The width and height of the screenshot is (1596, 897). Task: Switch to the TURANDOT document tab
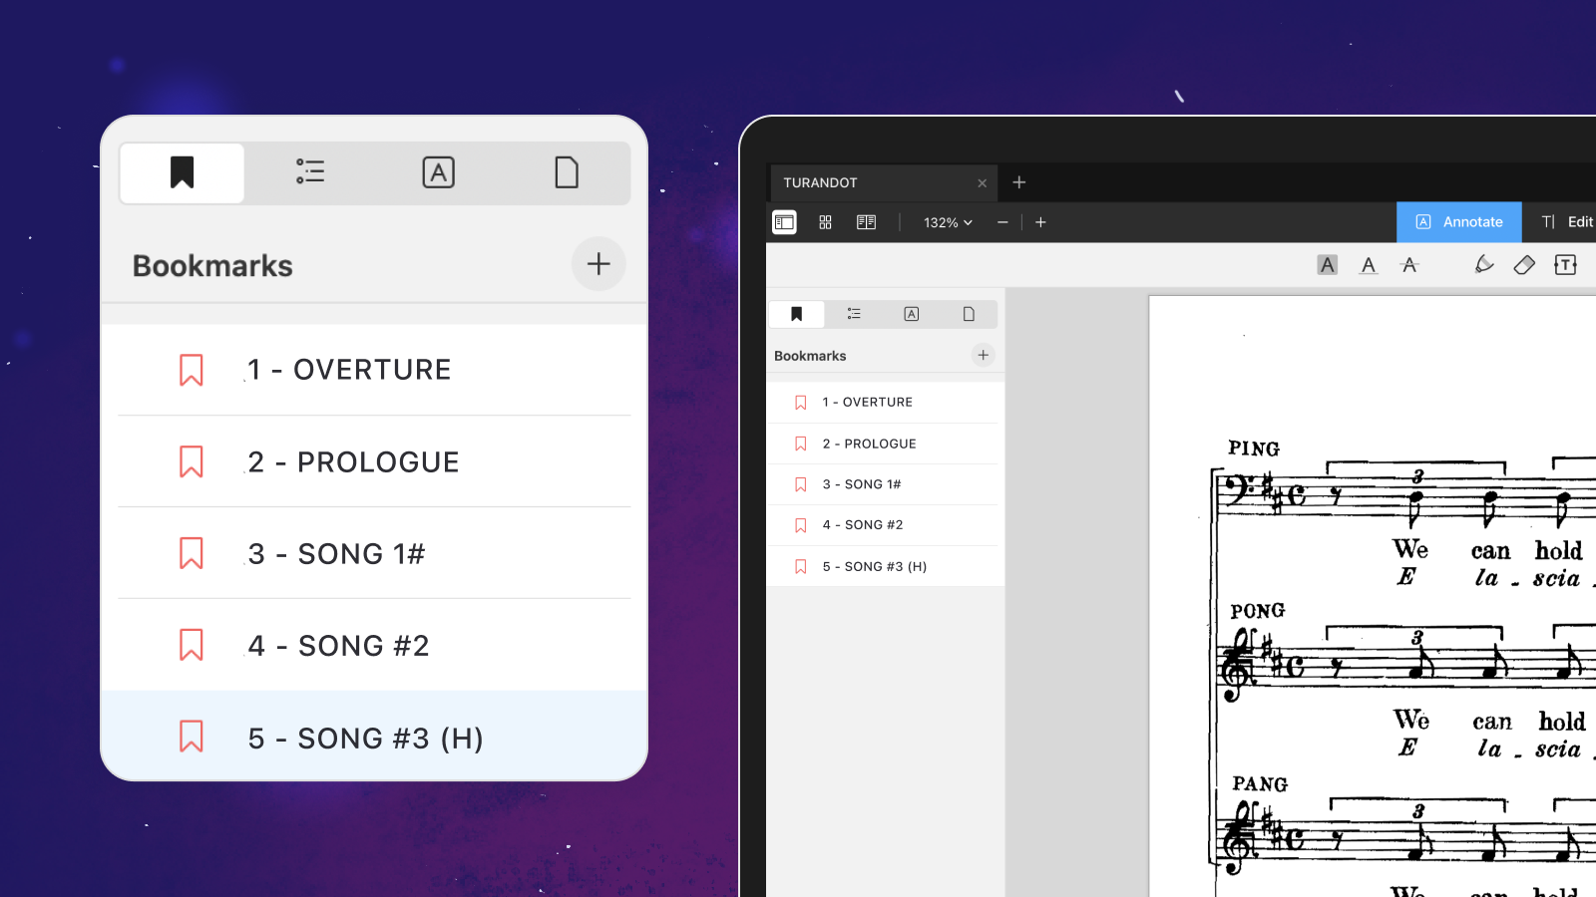[884, 182]
